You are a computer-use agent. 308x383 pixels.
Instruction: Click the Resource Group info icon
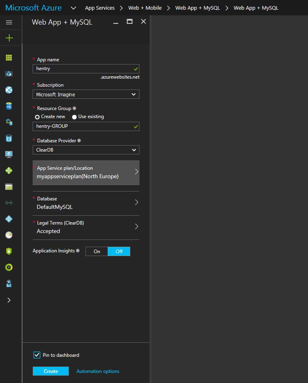[x=74, y=108]
